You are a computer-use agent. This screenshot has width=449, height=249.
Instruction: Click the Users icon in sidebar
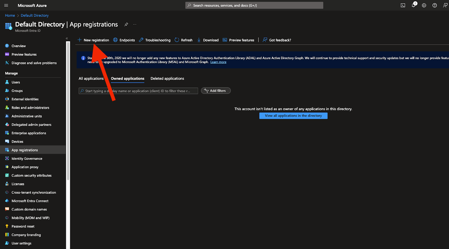(x=7, y=82)
